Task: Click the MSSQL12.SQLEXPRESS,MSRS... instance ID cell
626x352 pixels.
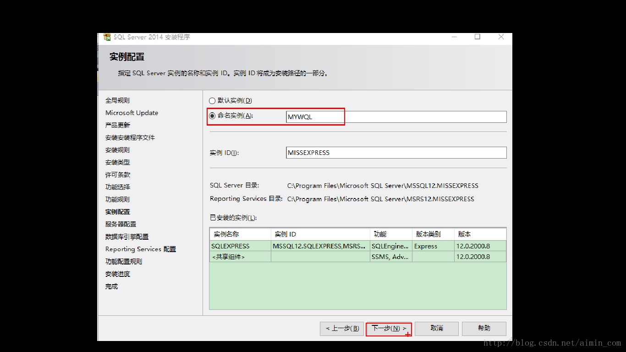Action: point(320,246)
